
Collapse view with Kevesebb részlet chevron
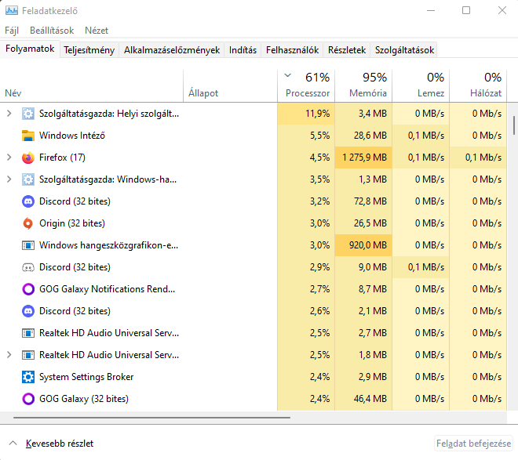pos(13,444)
